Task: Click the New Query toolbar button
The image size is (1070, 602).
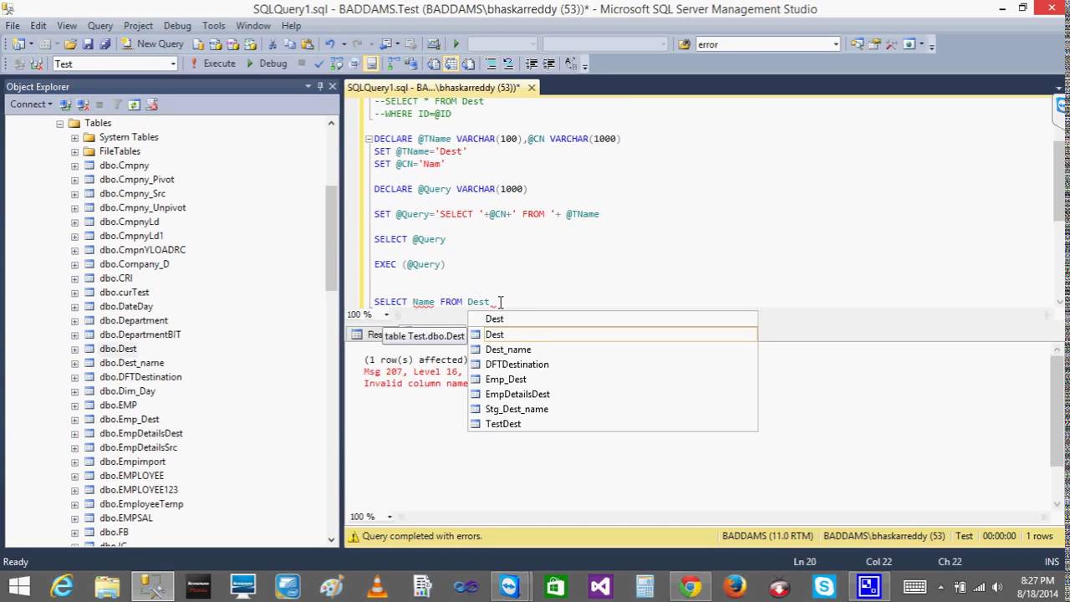Action: click(x=152, y=43)
